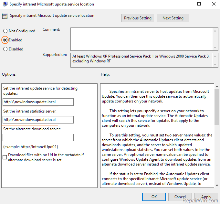Close the dialog window
Screen dimensions: 220x204
214,4
